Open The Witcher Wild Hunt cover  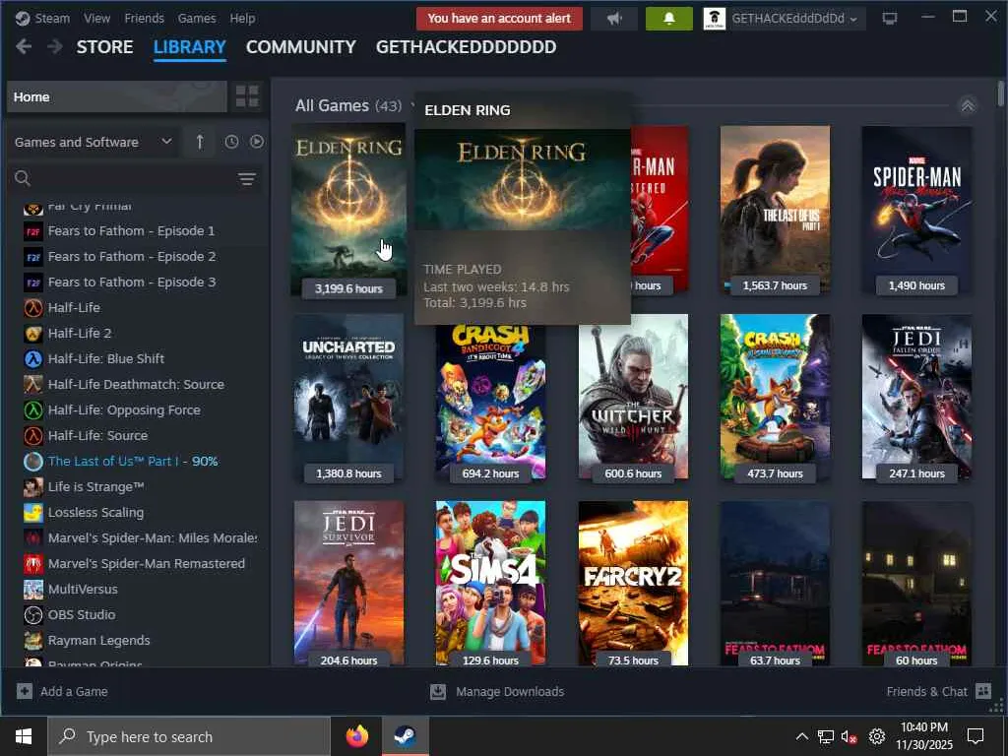click(633, 397)
